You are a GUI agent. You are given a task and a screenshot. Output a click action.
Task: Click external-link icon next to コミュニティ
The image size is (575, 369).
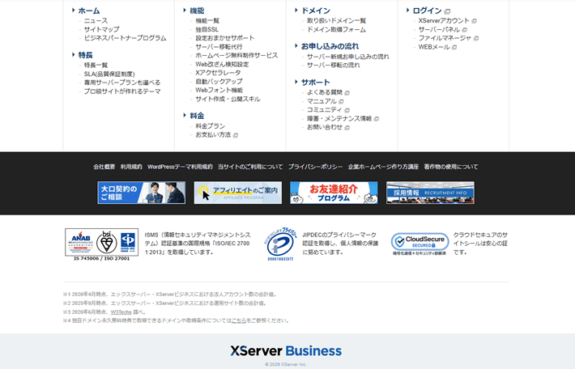tap(347, 110)
